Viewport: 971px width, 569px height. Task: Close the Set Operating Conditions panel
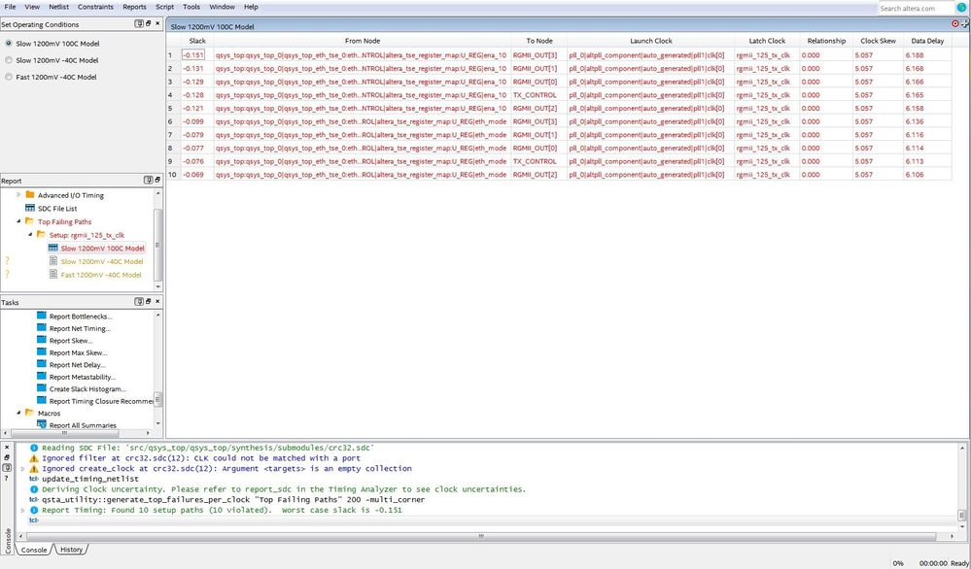point(157,23)
